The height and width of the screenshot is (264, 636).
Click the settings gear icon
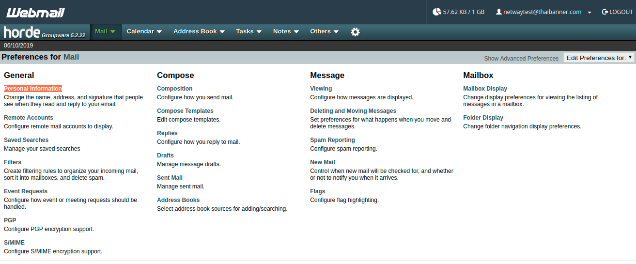click(355, 32)
